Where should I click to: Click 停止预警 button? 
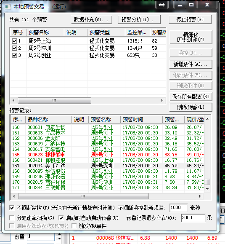[x=190, y=20]
